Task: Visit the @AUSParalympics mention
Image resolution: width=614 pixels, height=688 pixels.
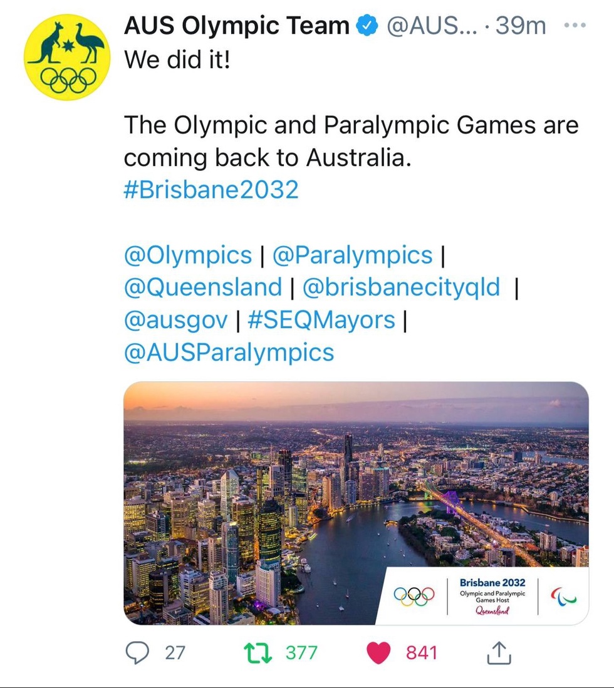Action: click(229, 352)
